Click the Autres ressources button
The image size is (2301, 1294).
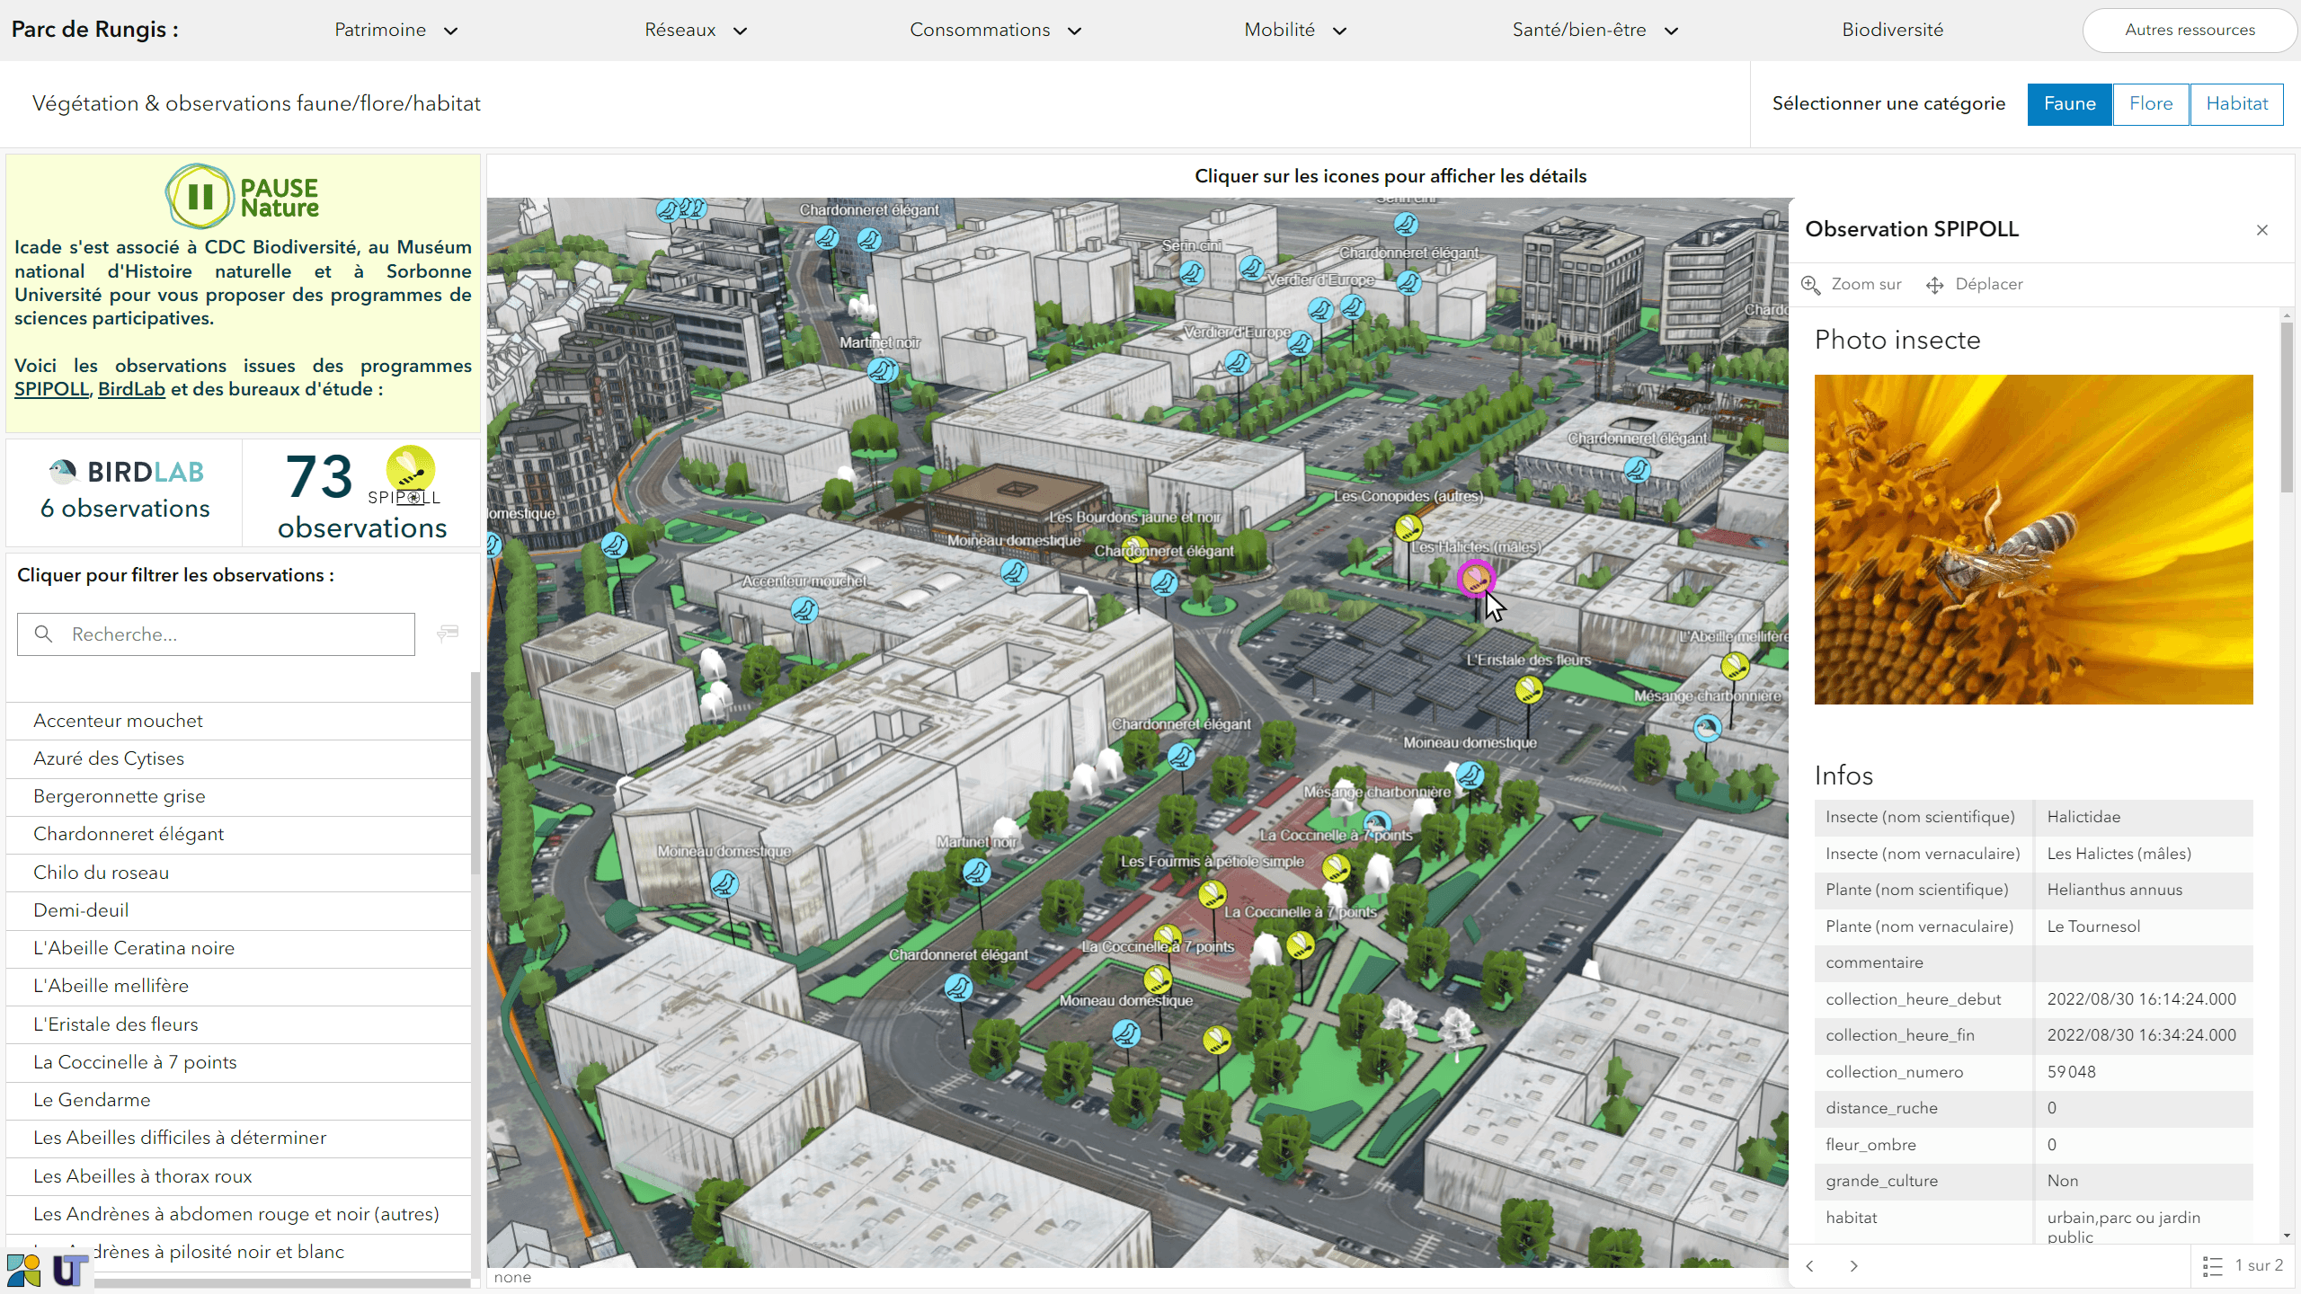2190,31
